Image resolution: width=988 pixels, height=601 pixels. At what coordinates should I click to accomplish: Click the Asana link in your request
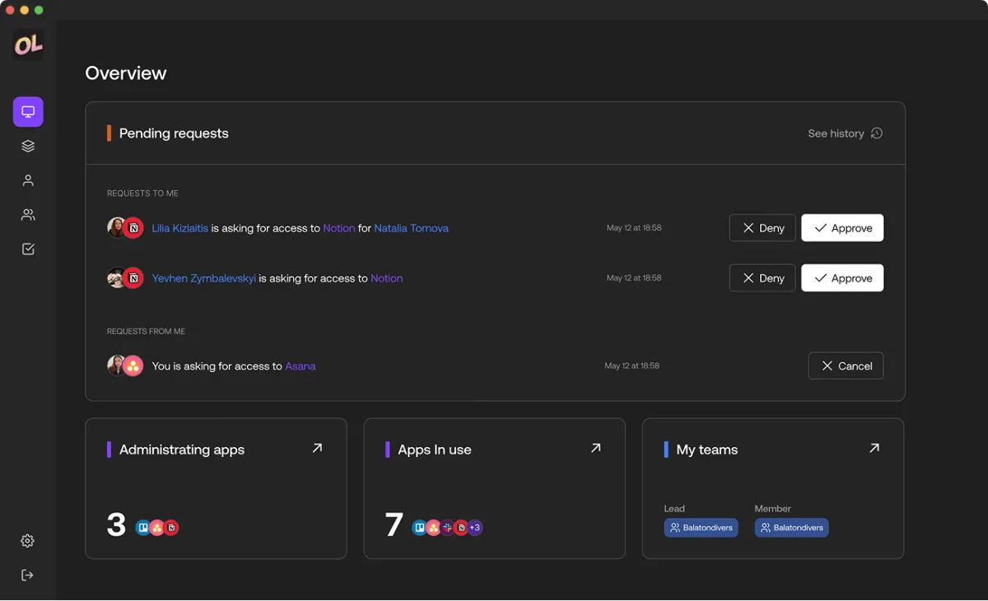pos(301,366)
